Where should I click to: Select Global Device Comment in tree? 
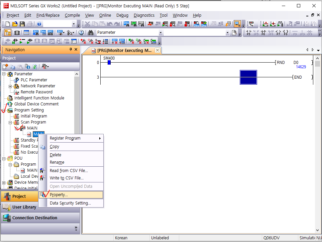[x=36, y=104]
